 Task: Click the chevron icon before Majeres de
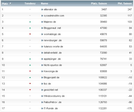point(42,22)
